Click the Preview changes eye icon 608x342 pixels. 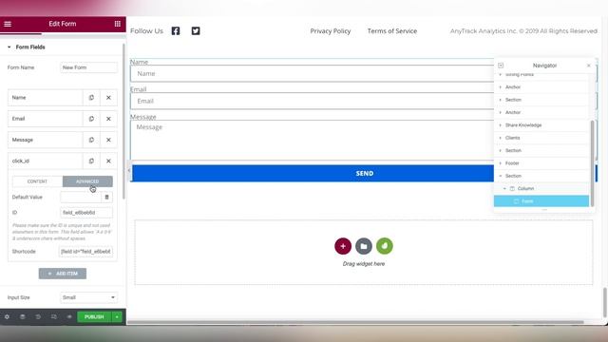click(69, 316)
